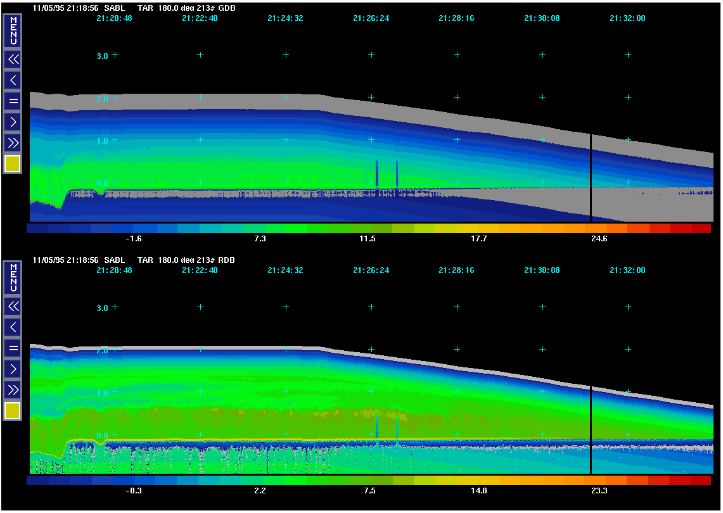This screenshot has width=723, height=513.
Task: Toggle the yellow square in the top GDB panel
Action: 13,164
